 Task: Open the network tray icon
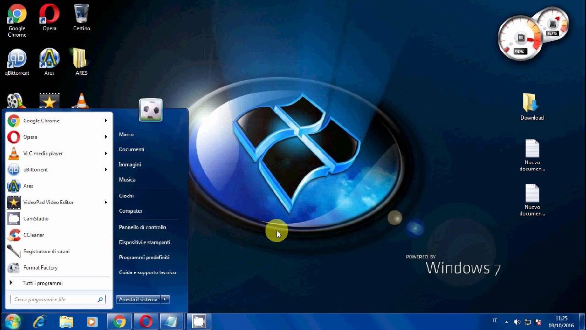tap(527, 322)
